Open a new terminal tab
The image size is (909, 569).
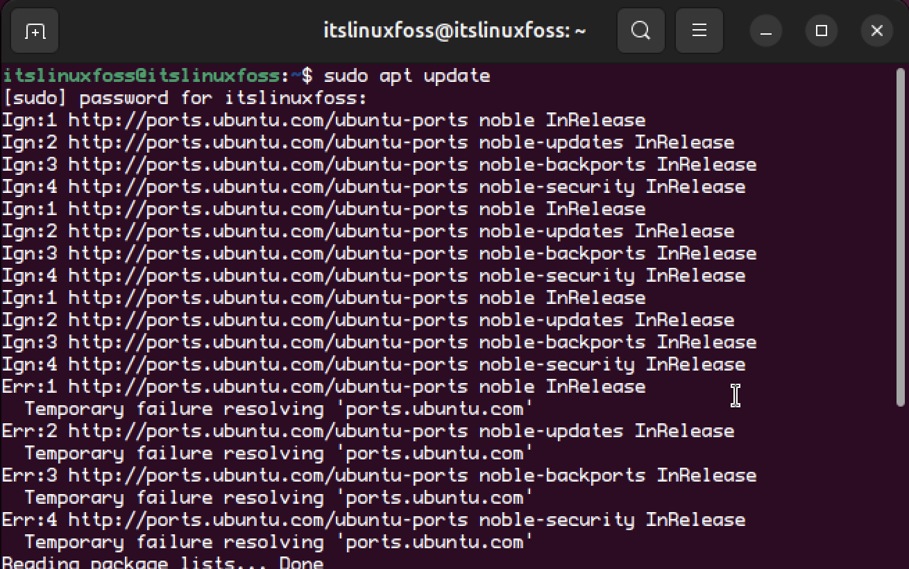tap(34, 30)
